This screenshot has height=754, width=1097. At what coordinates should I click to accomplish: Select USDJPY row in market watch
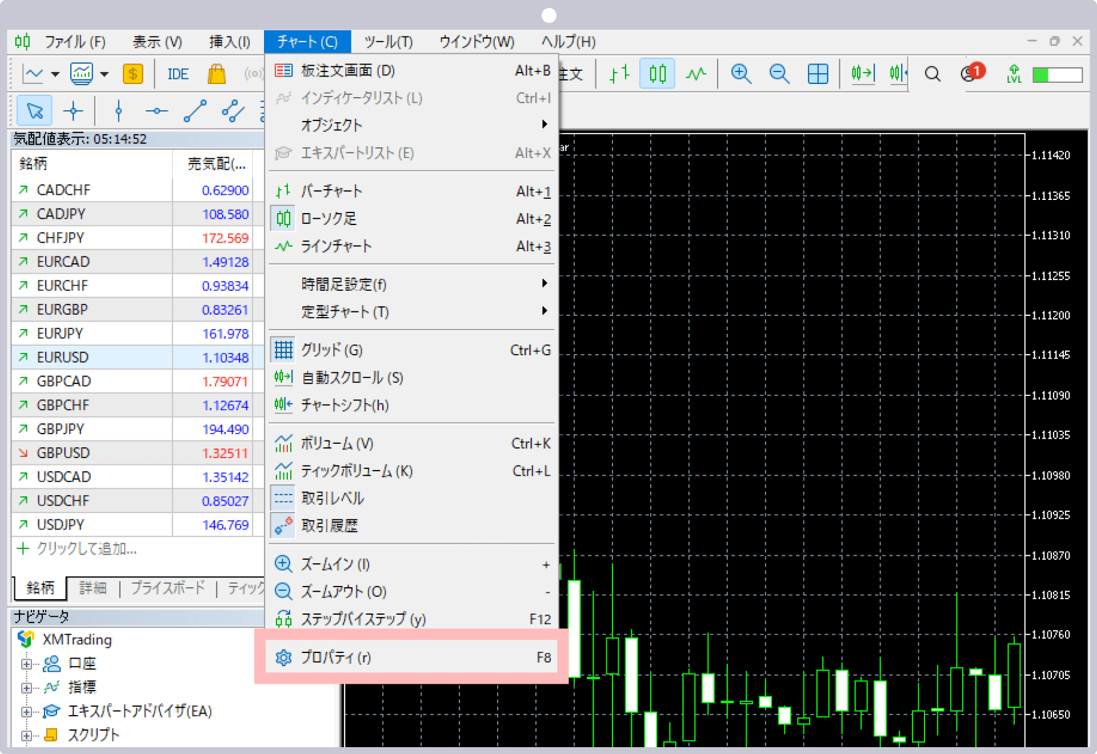137,524
